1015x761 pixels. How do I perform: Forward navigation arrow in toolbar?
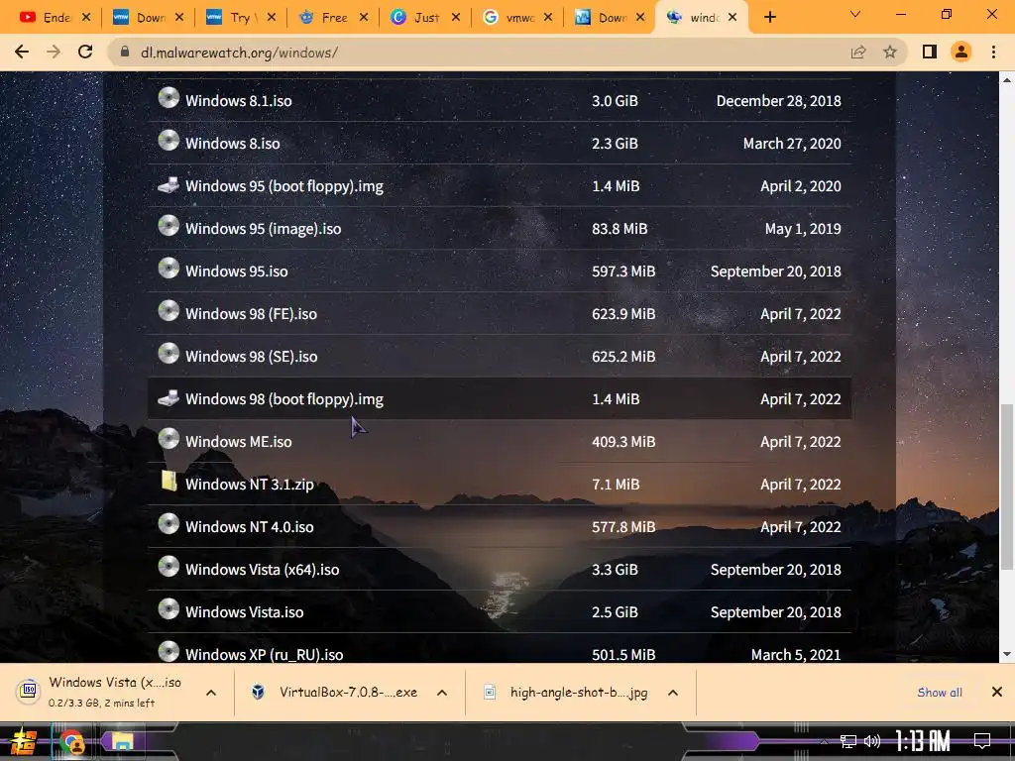(x=54, y=52)
